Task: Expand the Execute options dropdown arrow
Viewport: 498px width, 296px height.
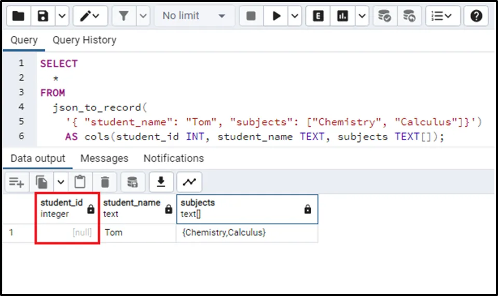Action: pos(295,16)
